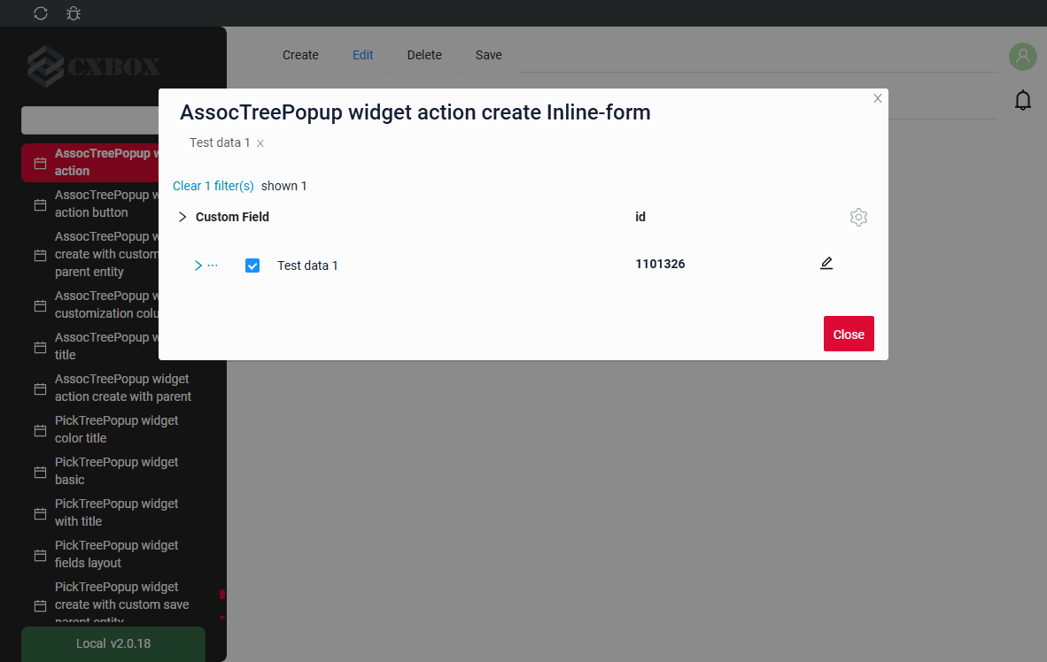This screenshot has height=662, width=1047.
Task: Click the id column header
Action: pos(640,217)
